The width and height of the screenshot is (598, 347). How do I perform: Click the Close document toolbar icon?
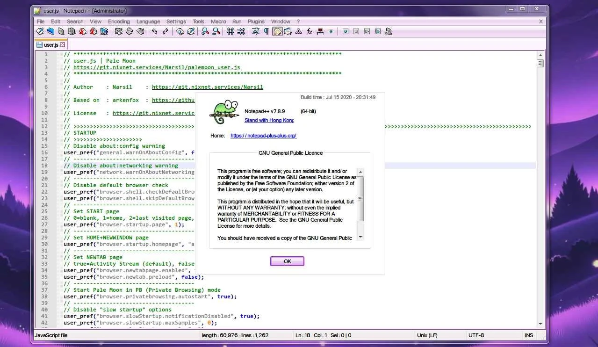(x=82, y=31)
